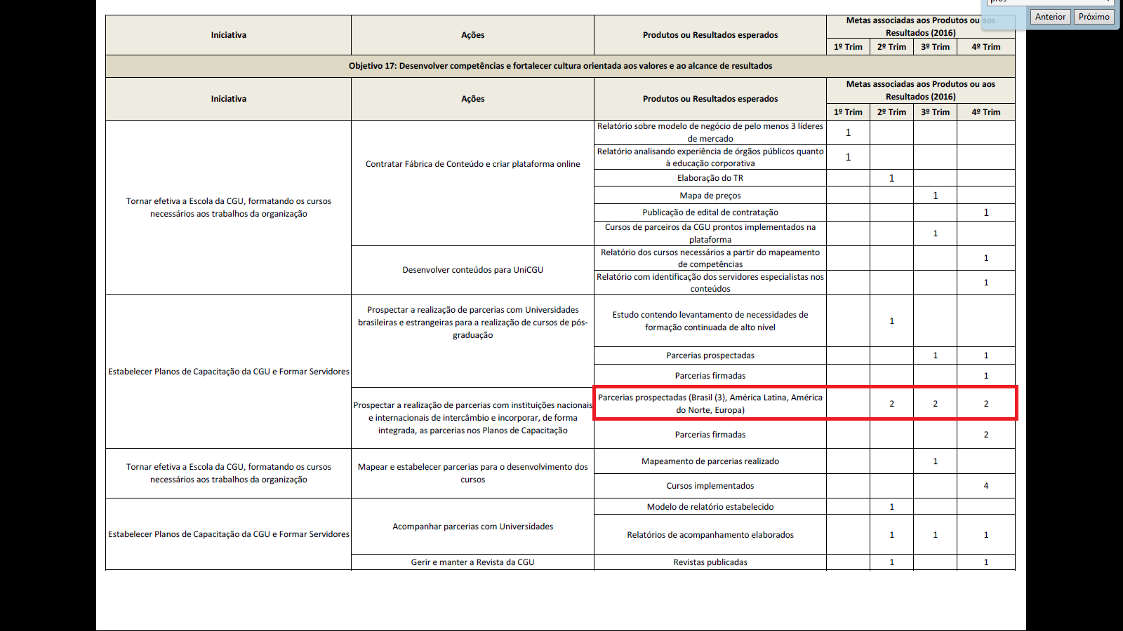Screen dimensions: 1123x631
Task: Select the Contratar Fábrica de Conteúdo cell
Action: 472,164
